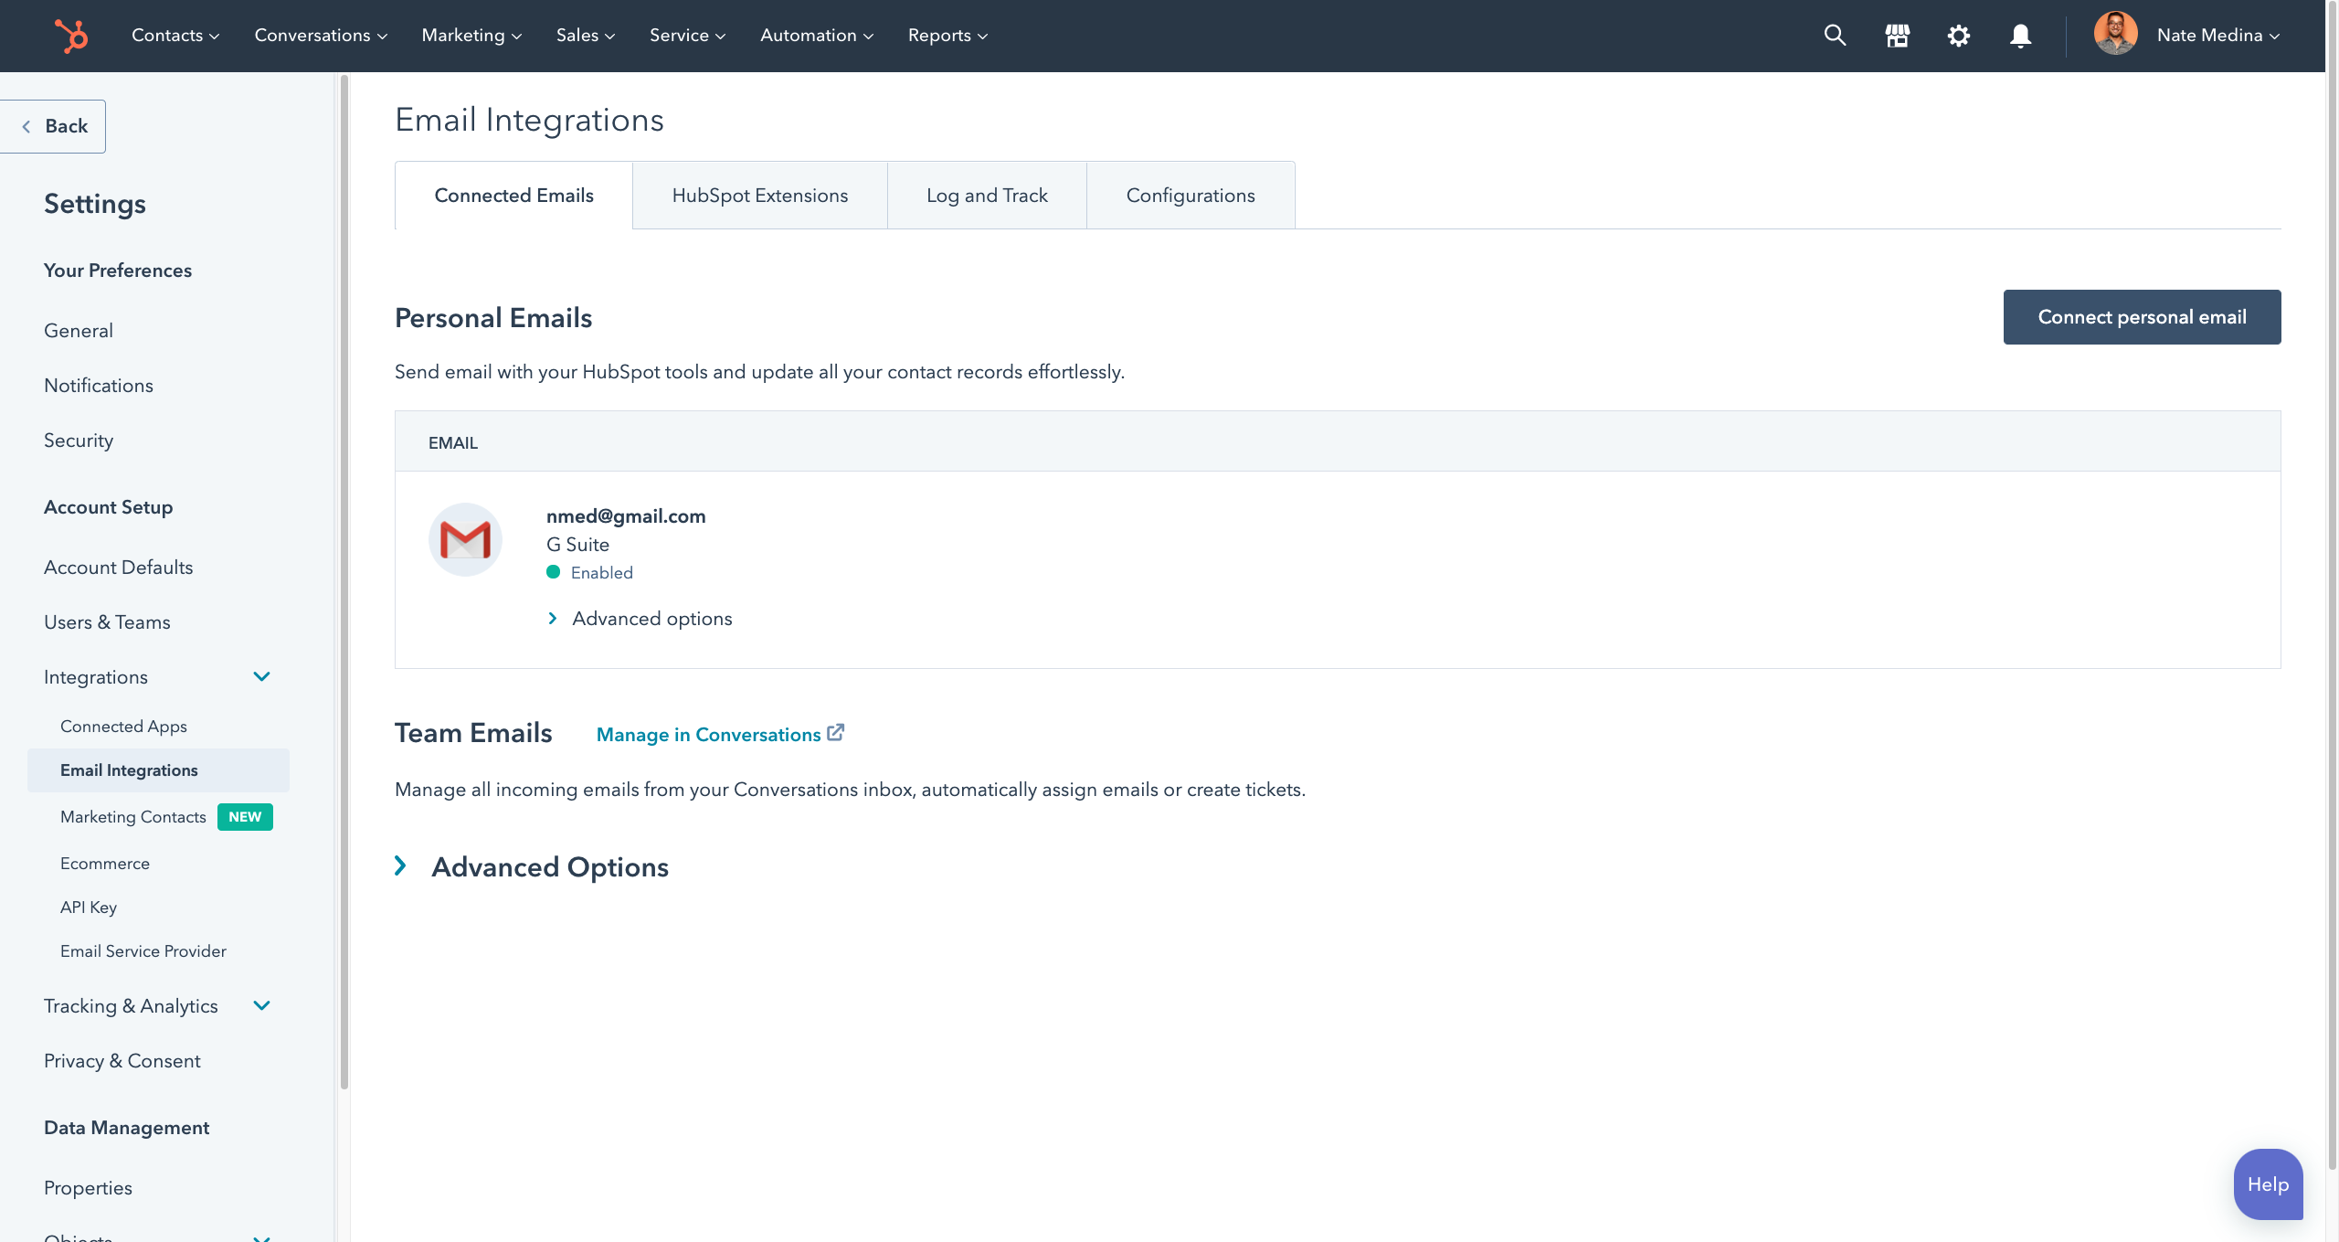This screenshot has height=1242, width=2339.
Task: Switch to the HubSpot Extensions tab
Action: pos(759,195)
